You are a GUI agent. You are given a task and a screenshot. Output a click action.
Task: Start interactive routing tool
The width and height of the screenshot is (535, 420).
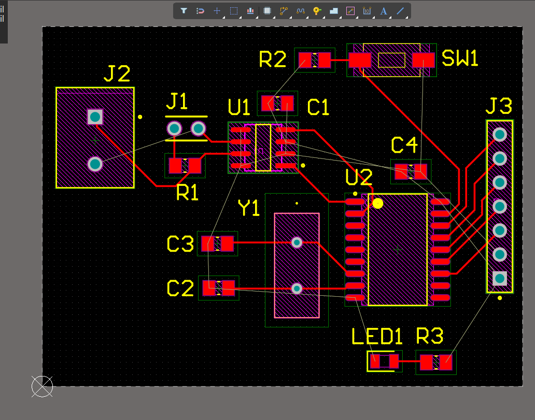point(284,11)
